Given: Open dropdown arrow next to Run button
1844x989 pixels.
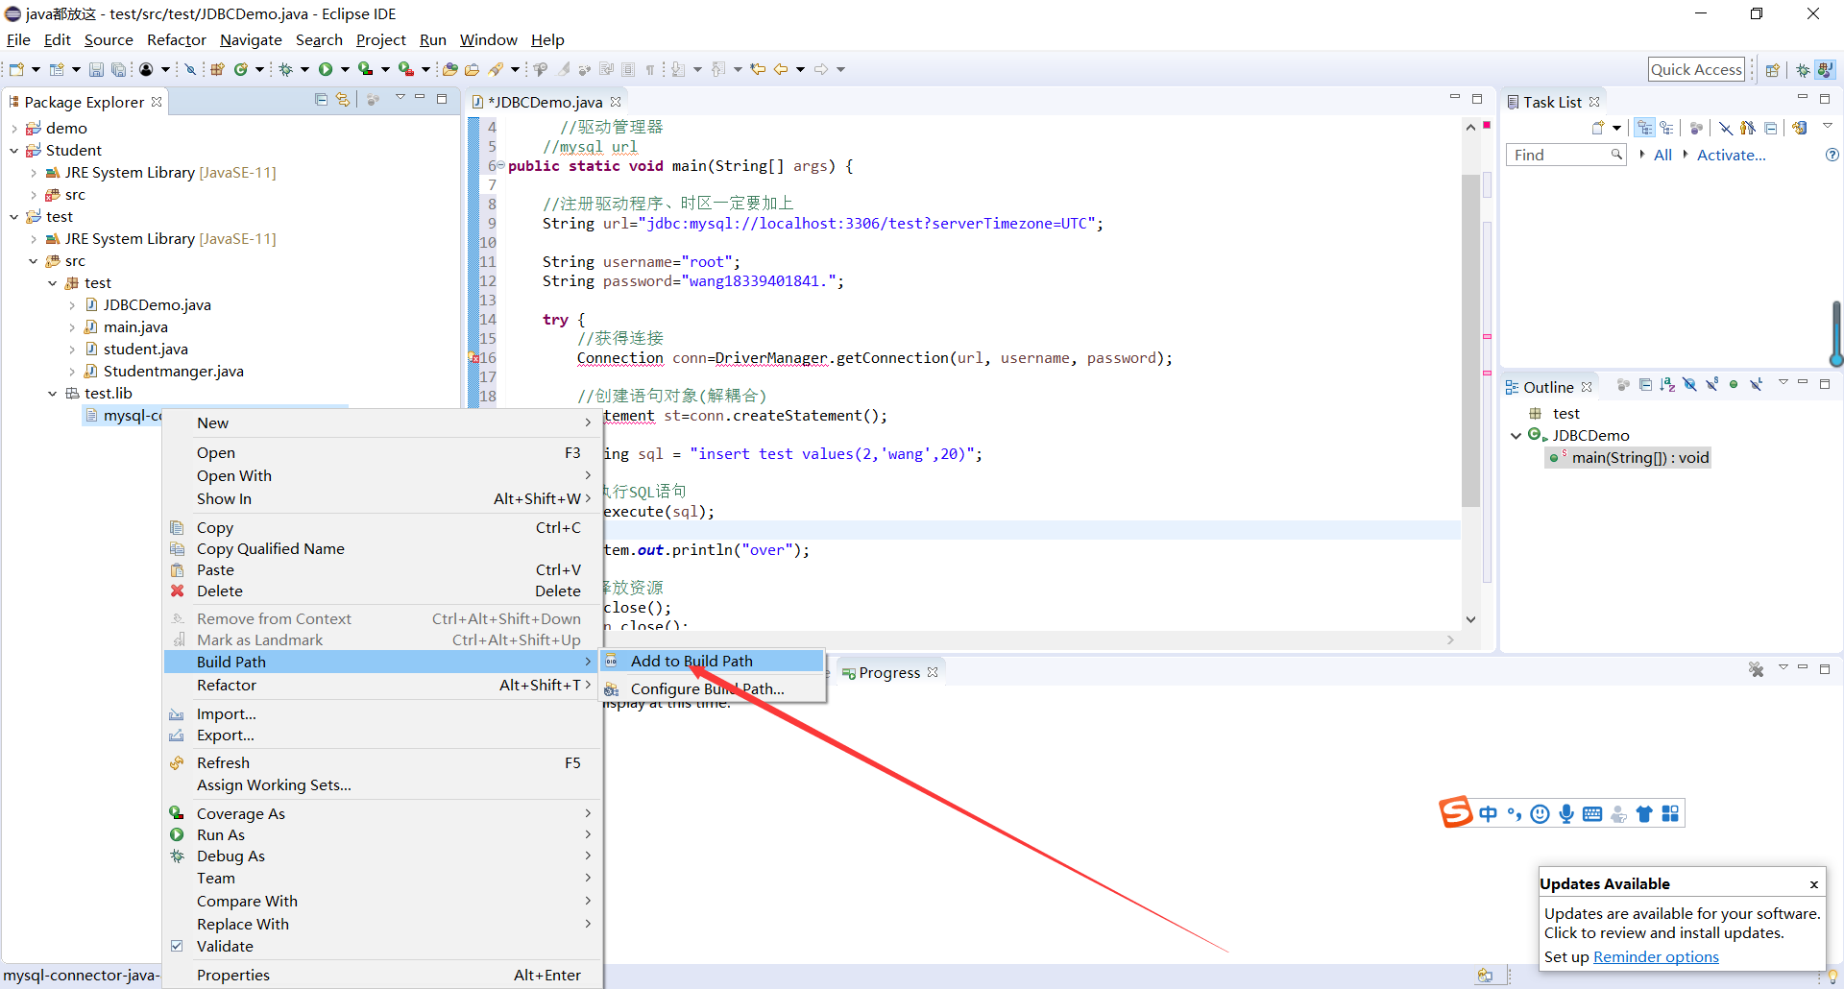Looking at the screenshot, I should click(x=345, y=69).
